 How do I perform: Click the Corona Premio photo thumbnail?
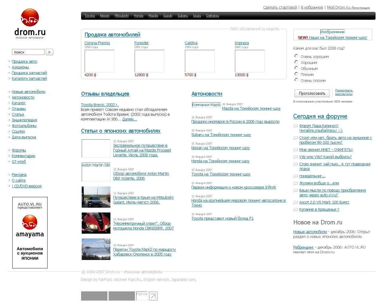click(x=100, y=61)
